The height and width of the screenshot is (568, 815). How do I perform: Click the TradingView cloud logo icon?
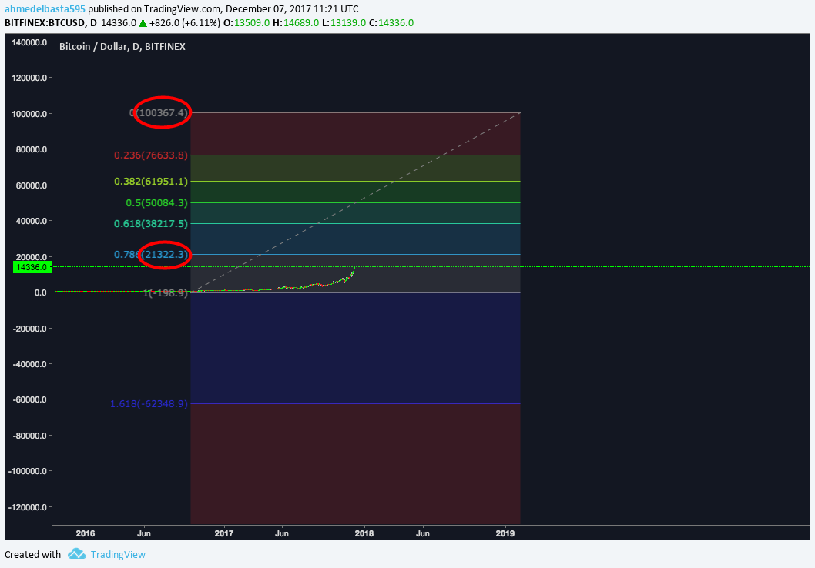point(76,554)
